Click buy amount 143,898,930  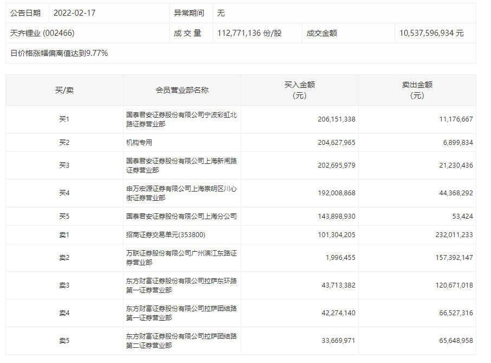click(337, 216)
